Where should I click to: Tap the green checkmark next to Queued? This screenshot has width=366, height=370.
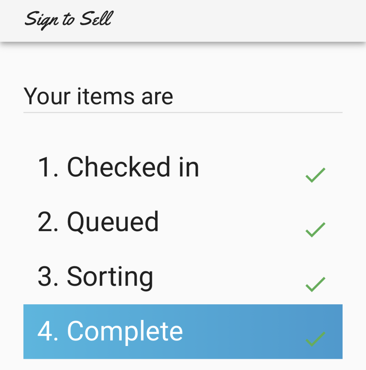315,230
